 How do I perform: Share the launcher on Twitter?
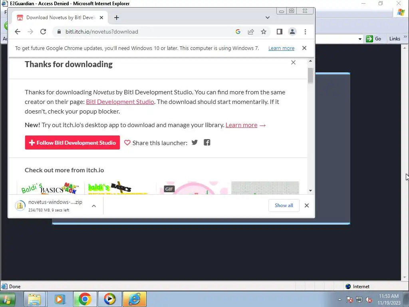[195, 143]
